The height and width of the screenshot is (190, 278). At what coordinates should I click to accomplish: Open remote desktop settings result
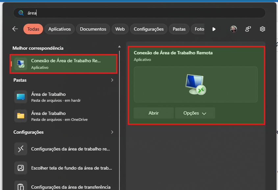[64, 149]
